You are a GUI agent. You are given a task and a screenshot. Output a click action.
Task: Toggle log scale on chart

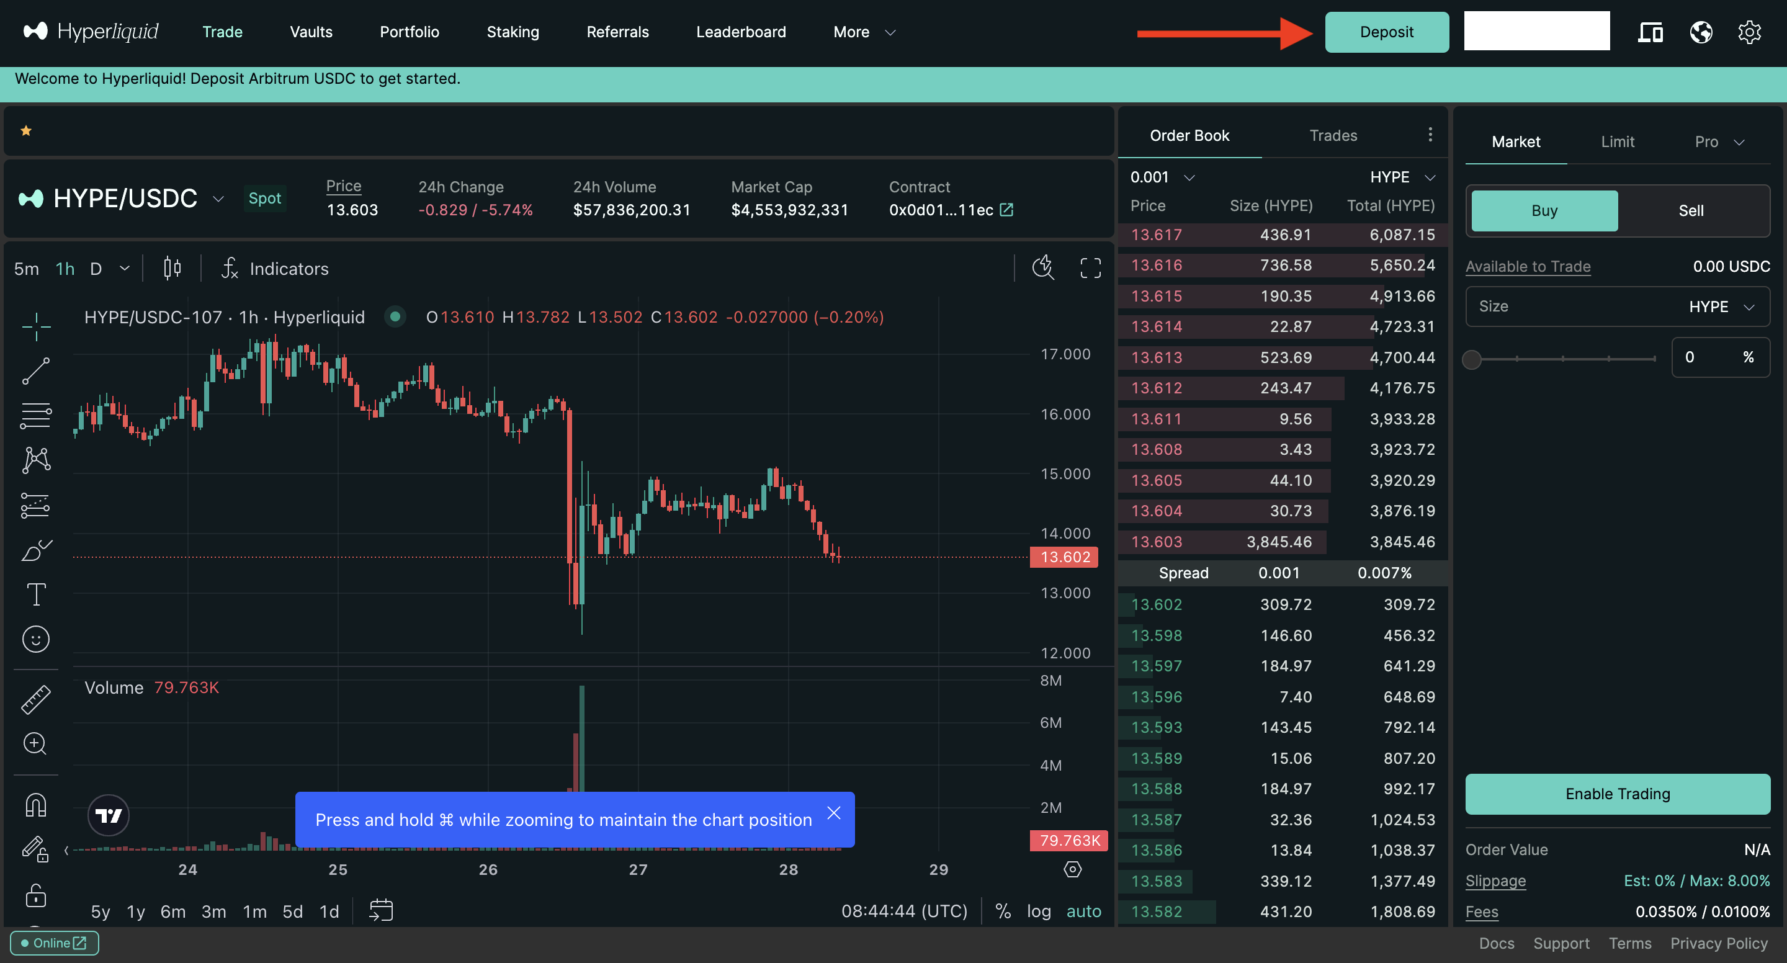click(x=1039, y=911)
